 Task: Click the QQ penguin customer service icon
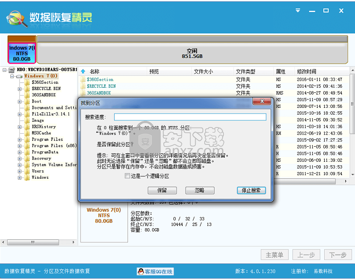click(141, 271)
